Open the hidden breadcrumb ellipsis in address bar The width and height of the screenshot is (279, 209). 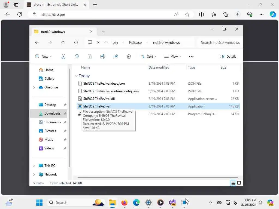point(106,42)
